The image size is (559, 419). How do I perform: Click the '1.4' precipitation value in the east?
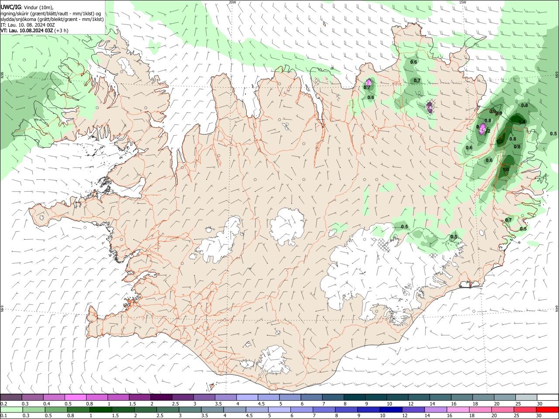click(521, 122)
